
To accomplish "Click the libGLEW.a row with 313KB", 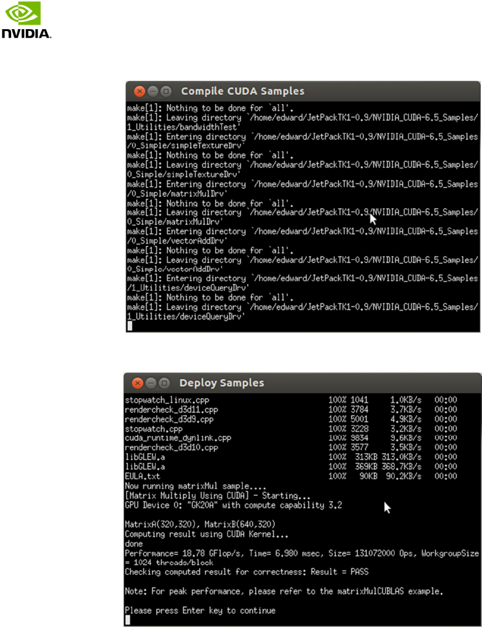I will click(x=291, y=457).
